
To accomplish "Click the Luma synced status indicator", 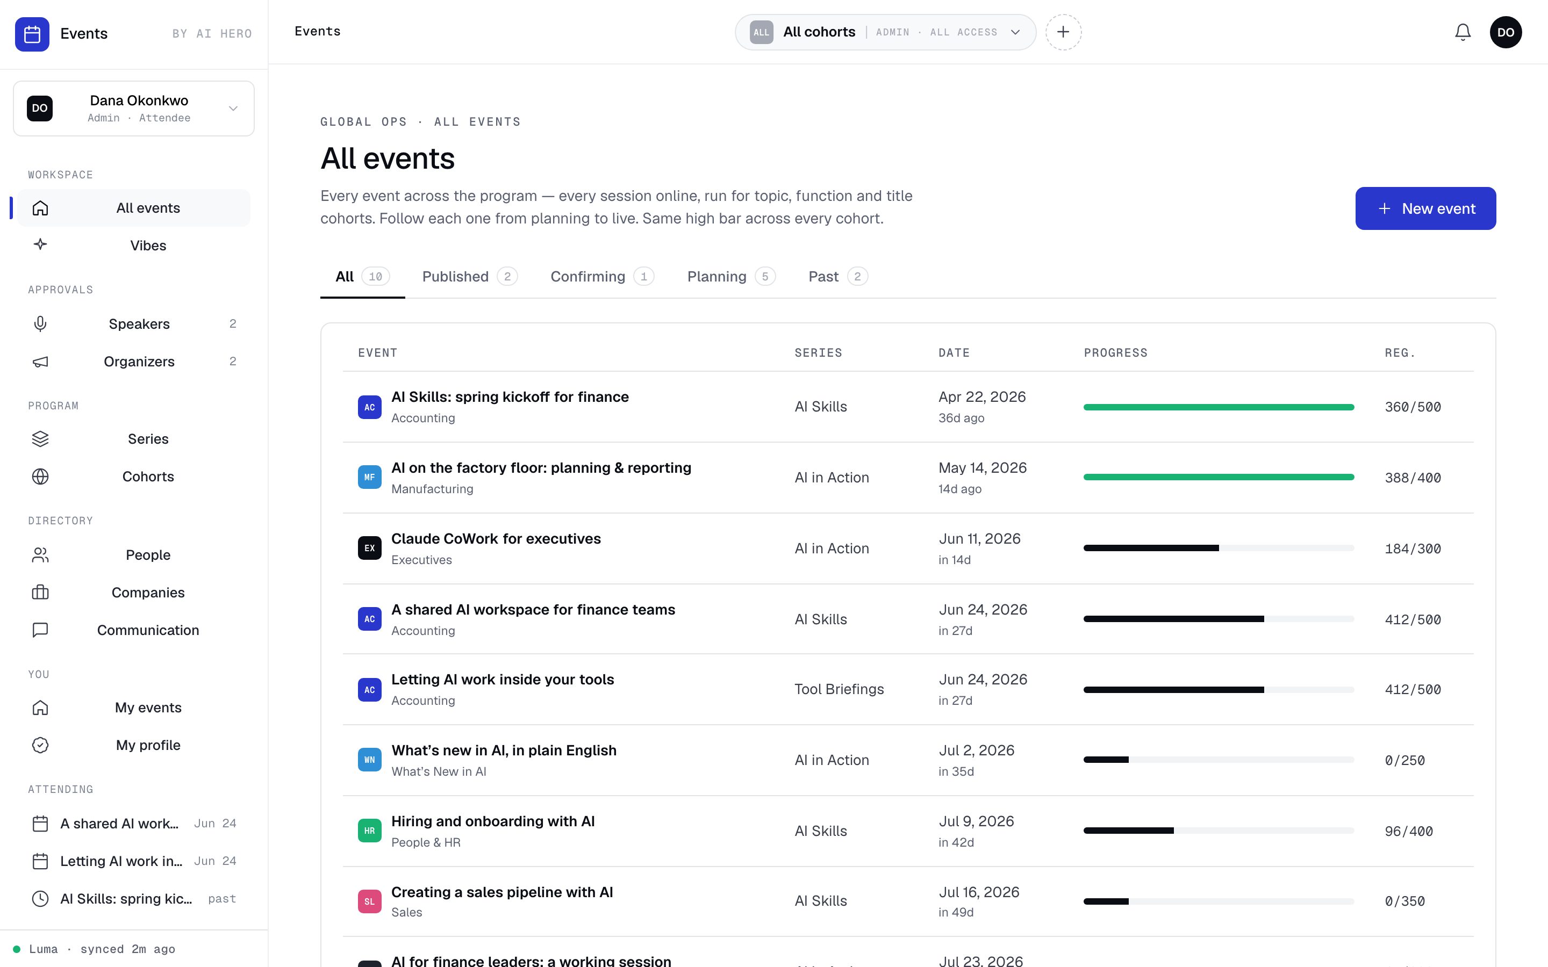I will pos(95,949).
